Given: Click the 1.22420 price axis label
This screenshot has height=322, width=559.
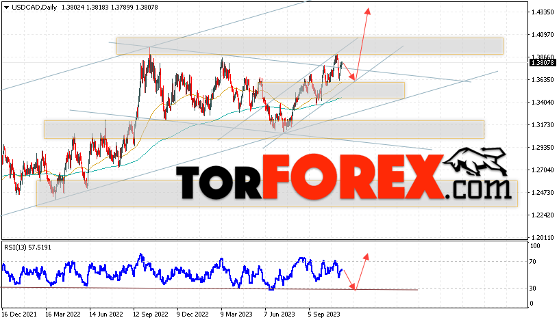Looking at the screenshot, I should pyautogui.click(x=543, y=215).
